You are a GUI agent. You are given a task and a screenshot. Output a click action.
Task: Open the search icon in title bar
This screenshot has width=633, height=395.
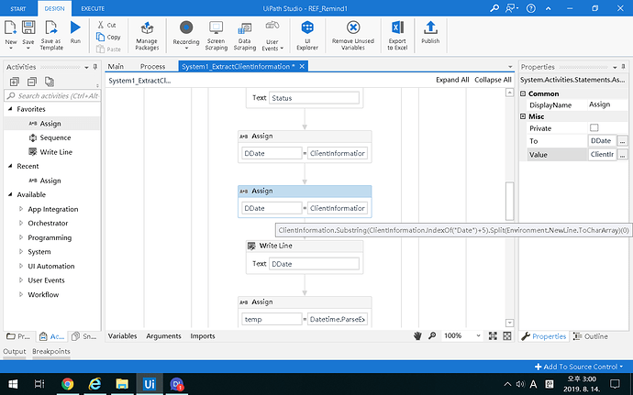(x=494, y=8)
